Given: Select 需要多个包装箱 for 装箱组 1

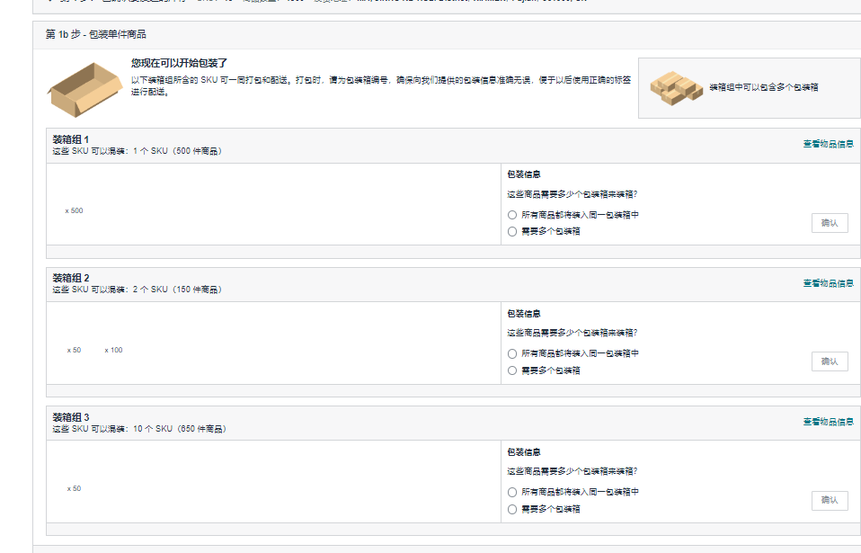Looking at the screenshot, I should [x=512, y=232].
